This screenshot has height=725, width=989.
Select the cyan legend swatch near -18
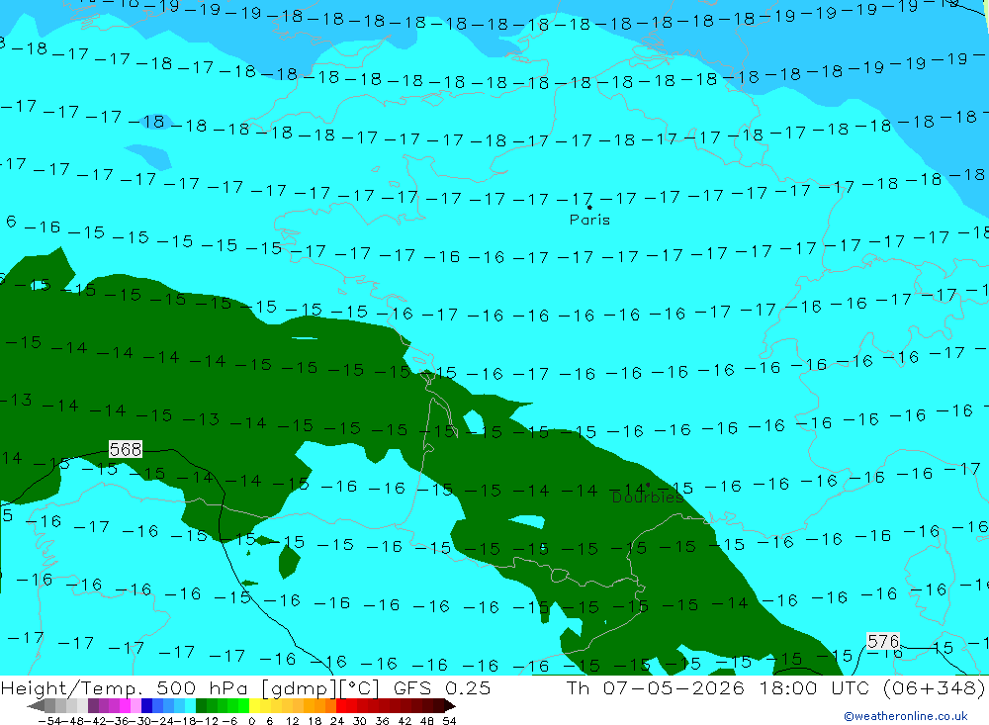[x=190, y=705]
